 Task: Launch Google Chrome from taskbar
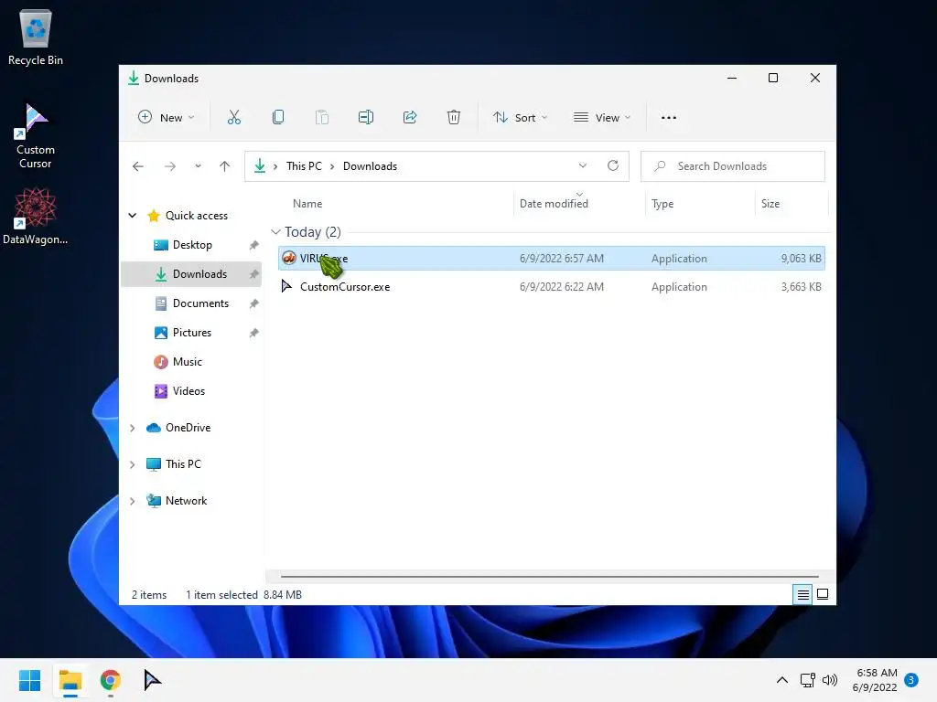point(111,680)
